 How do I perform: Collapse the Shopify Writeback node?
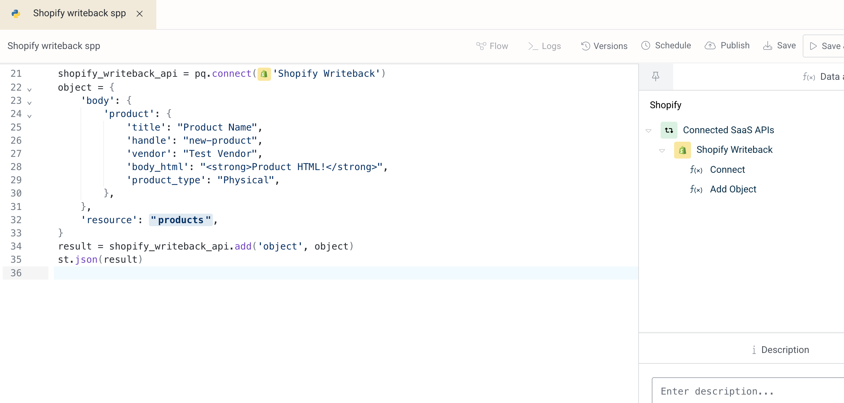click(662, 150)
